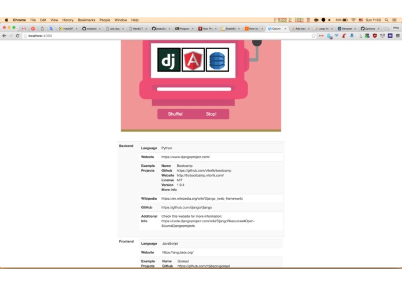The height and width of the screenshot is (286, 402).
Task: Open Spotlight search in menu bar
Action: click(386, 20)
